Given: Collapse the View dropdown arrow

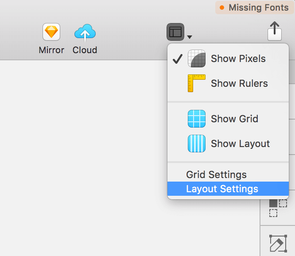Looking at the screenshot, I should coord(190,37).
